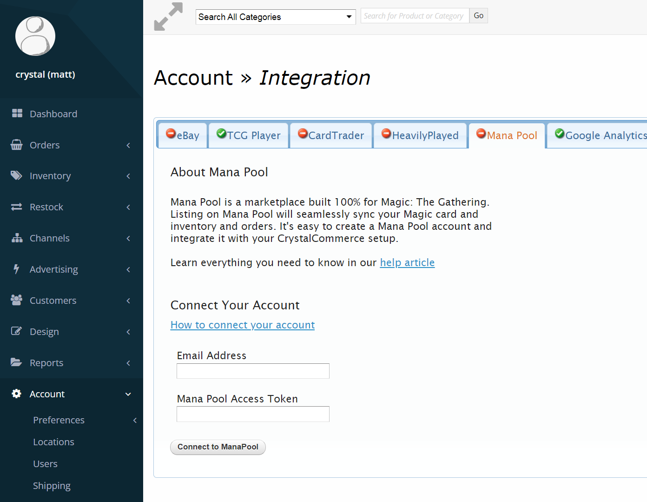Expand the Inventory menu chevron

128,176
